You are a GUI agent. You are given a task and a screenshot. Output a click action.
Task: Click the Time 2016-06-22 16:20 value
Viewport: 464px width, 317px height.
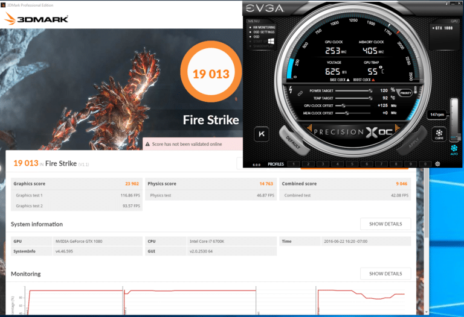click(346, 241)
